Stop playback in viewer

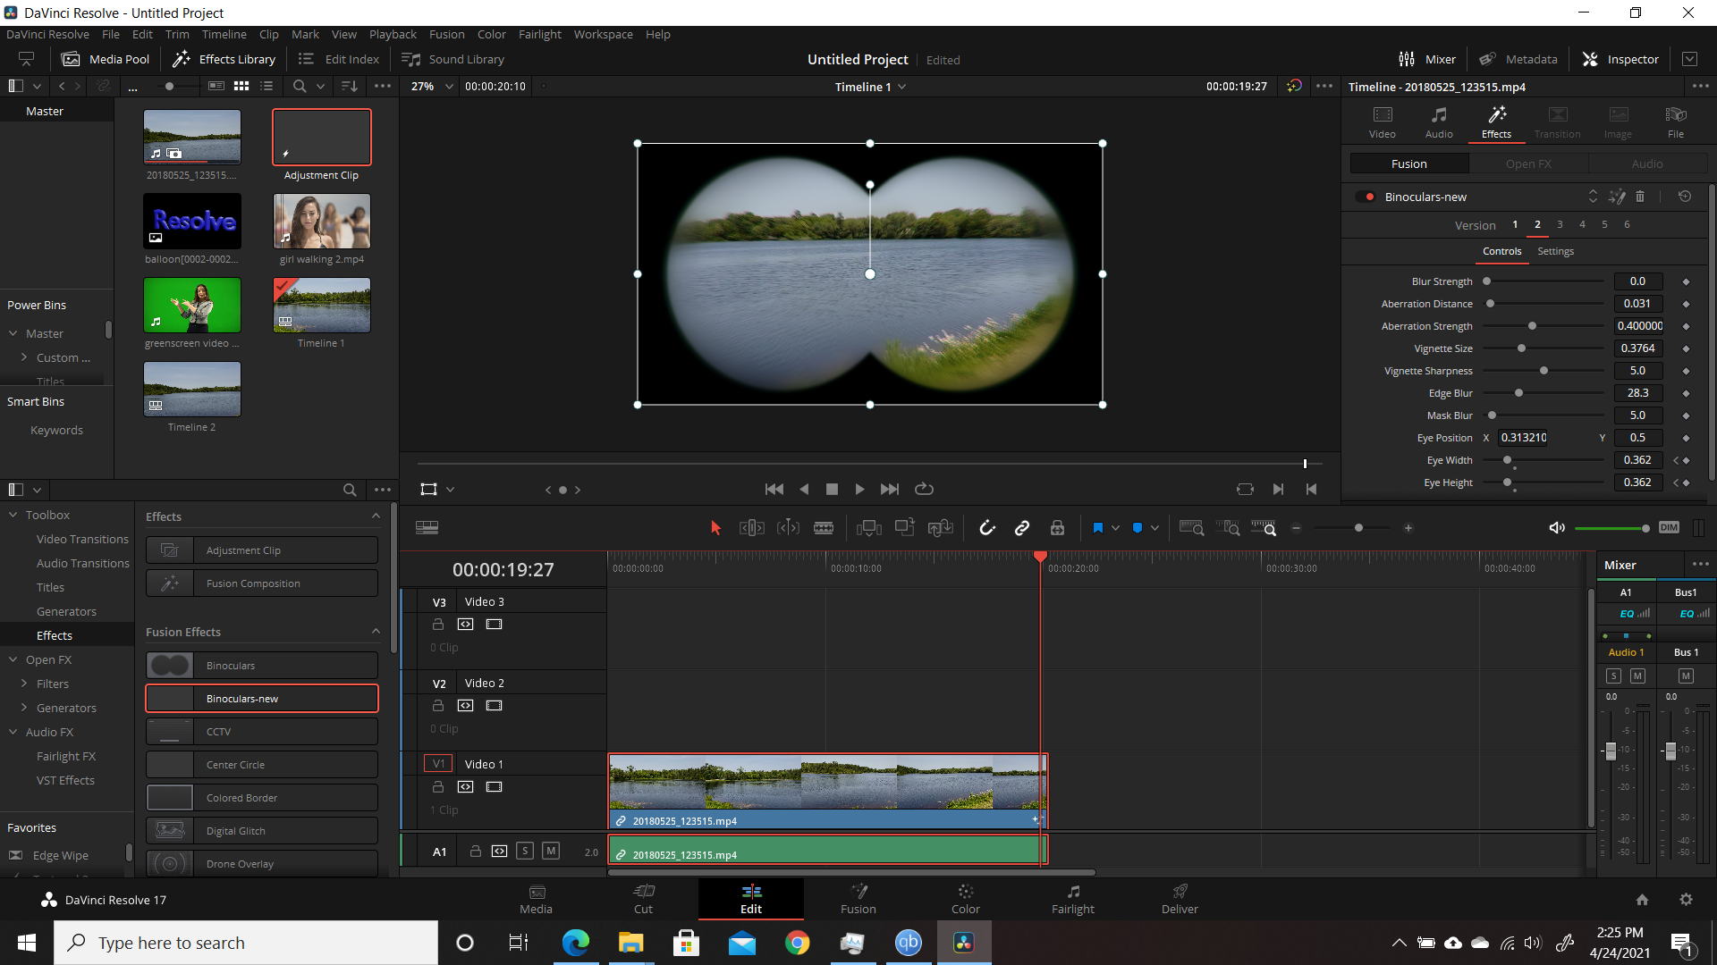click(832, 490)
